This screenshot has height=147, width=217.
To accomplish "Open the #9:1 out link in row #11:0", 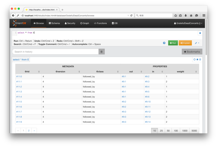I will 124,76.
